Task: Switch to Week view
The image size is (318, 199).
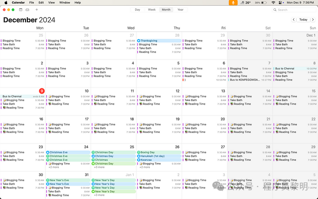Action: click(152, 10)
